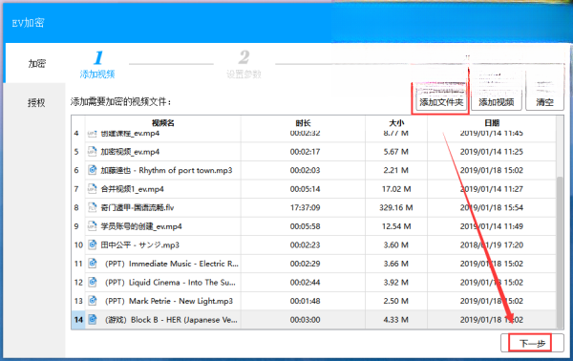Click duration 00:03:00 cell
Viewport: 573px width, 361px height.
[306, 320]
